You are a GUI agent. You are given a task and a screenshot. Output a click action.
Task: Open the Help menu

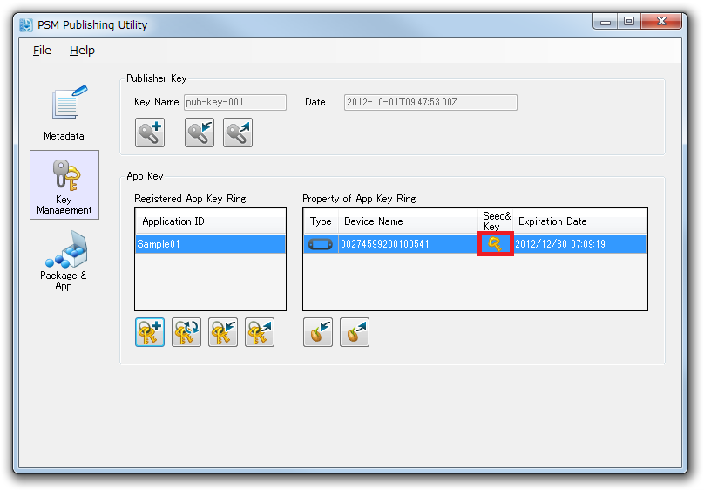pyautogui.click(x=82, y=51)
